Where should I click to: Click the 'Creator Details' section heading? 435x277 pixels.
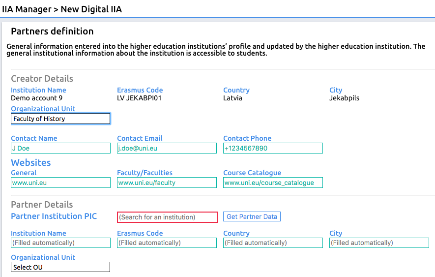pyautogui.click(x=42, y=79)
